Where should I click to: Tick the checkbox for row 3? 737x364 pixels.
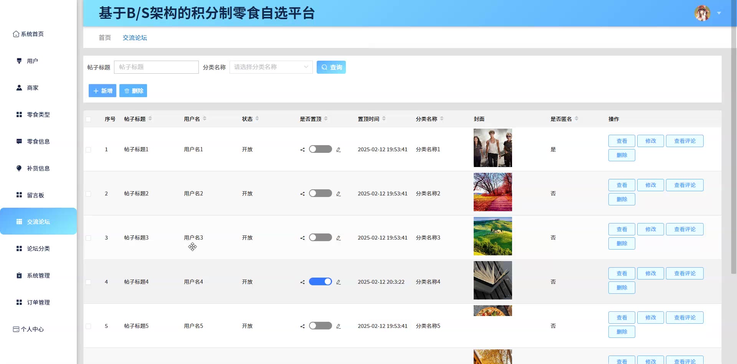tap(88, 238)
